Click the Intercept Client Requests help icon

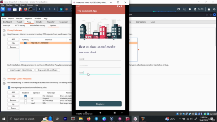[x=4, y=79]
